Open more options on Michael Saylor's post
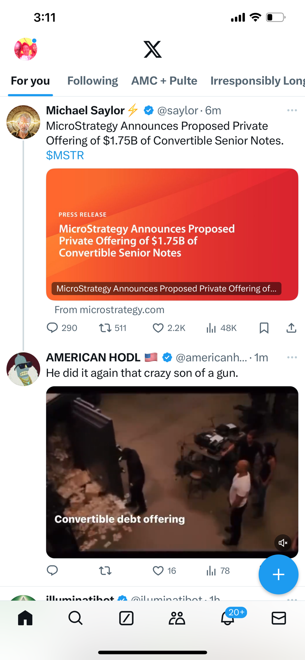The width and height of the screenshot is (305, 660). (292, 111)
